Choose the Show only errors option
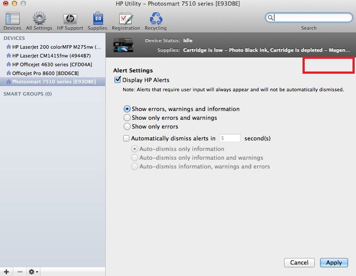The width and height of the screenshot is (356, 276). 127,125
